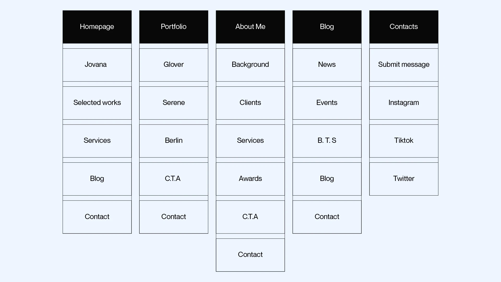Open the About Me header box
Viewport: 501px width, 282px height.
point(250,27)
